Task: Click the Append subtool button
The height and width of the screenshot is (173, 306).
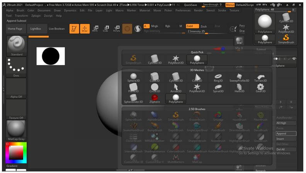Action: (x=286, y=133)
